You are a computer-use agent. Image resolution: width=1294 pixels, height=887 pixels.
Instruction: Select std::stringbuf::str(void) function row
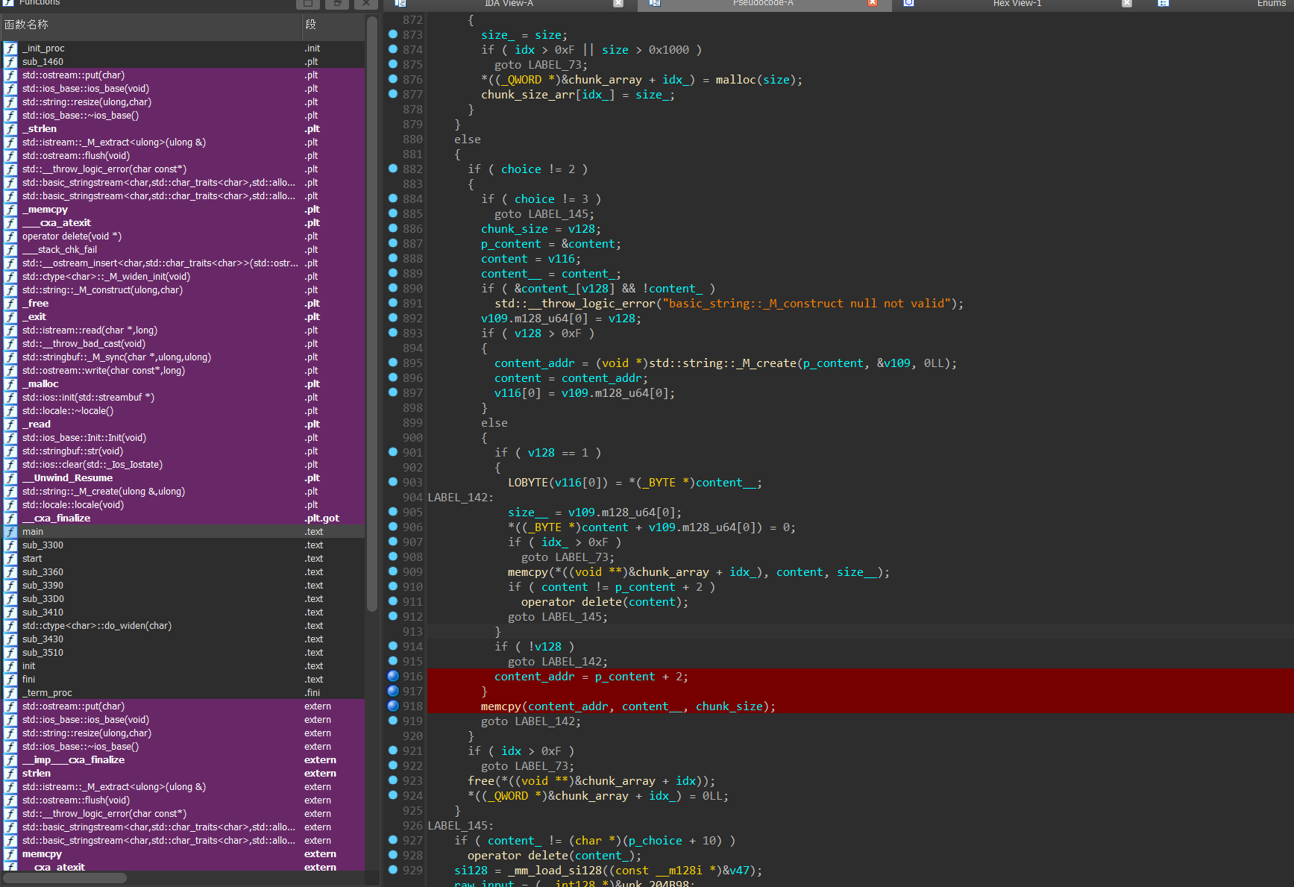[183, 451]
